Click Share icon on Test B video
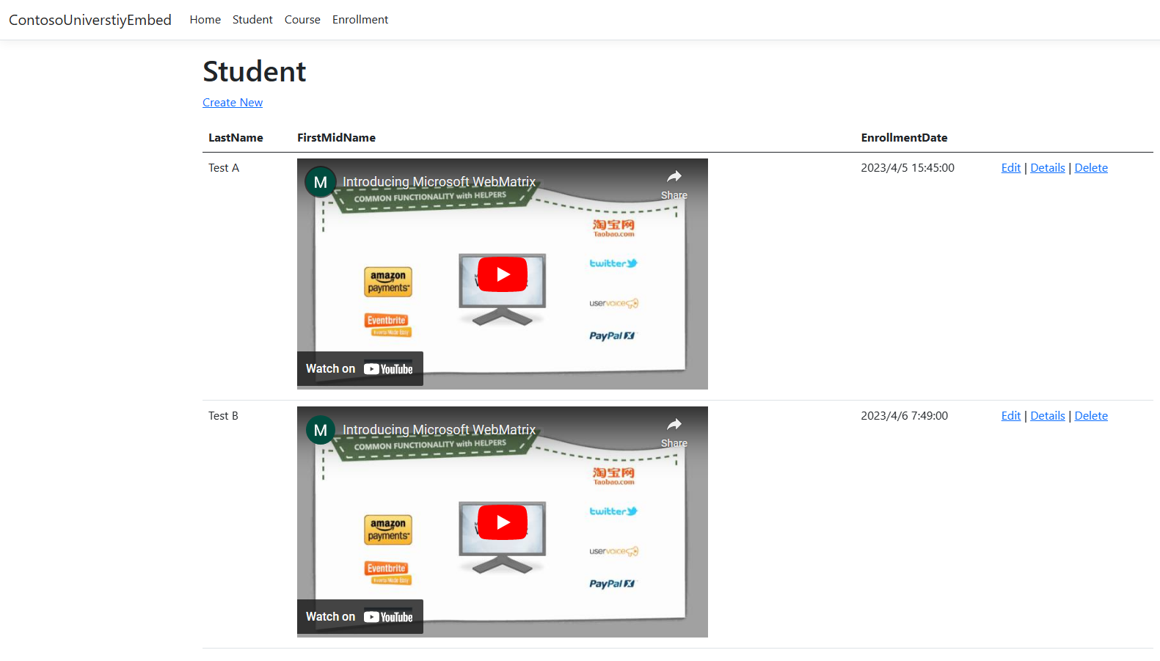1160x661 pixels. [x=674, y=431]
